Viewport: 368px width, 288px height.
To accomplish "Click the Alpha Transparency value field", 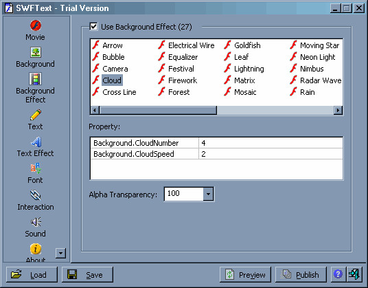I will [x=184, y=194].
